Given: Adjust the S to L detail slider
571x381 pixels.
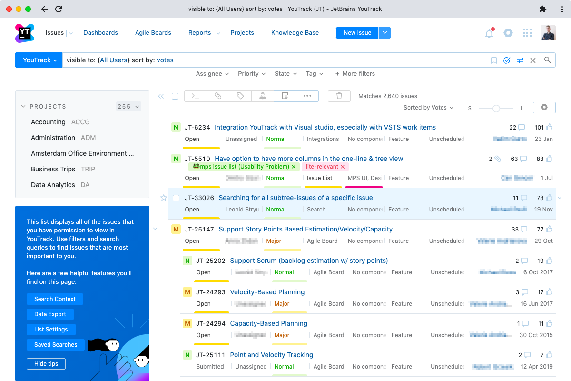Looking at the screenshot, I should 496,109.
